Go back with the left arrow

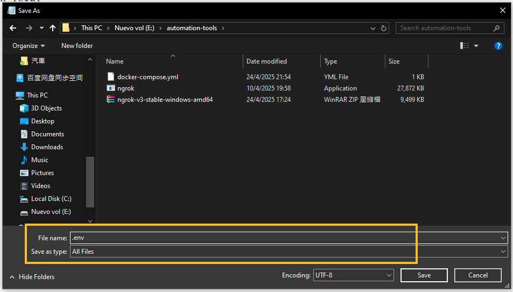click(x=13, y=28)
